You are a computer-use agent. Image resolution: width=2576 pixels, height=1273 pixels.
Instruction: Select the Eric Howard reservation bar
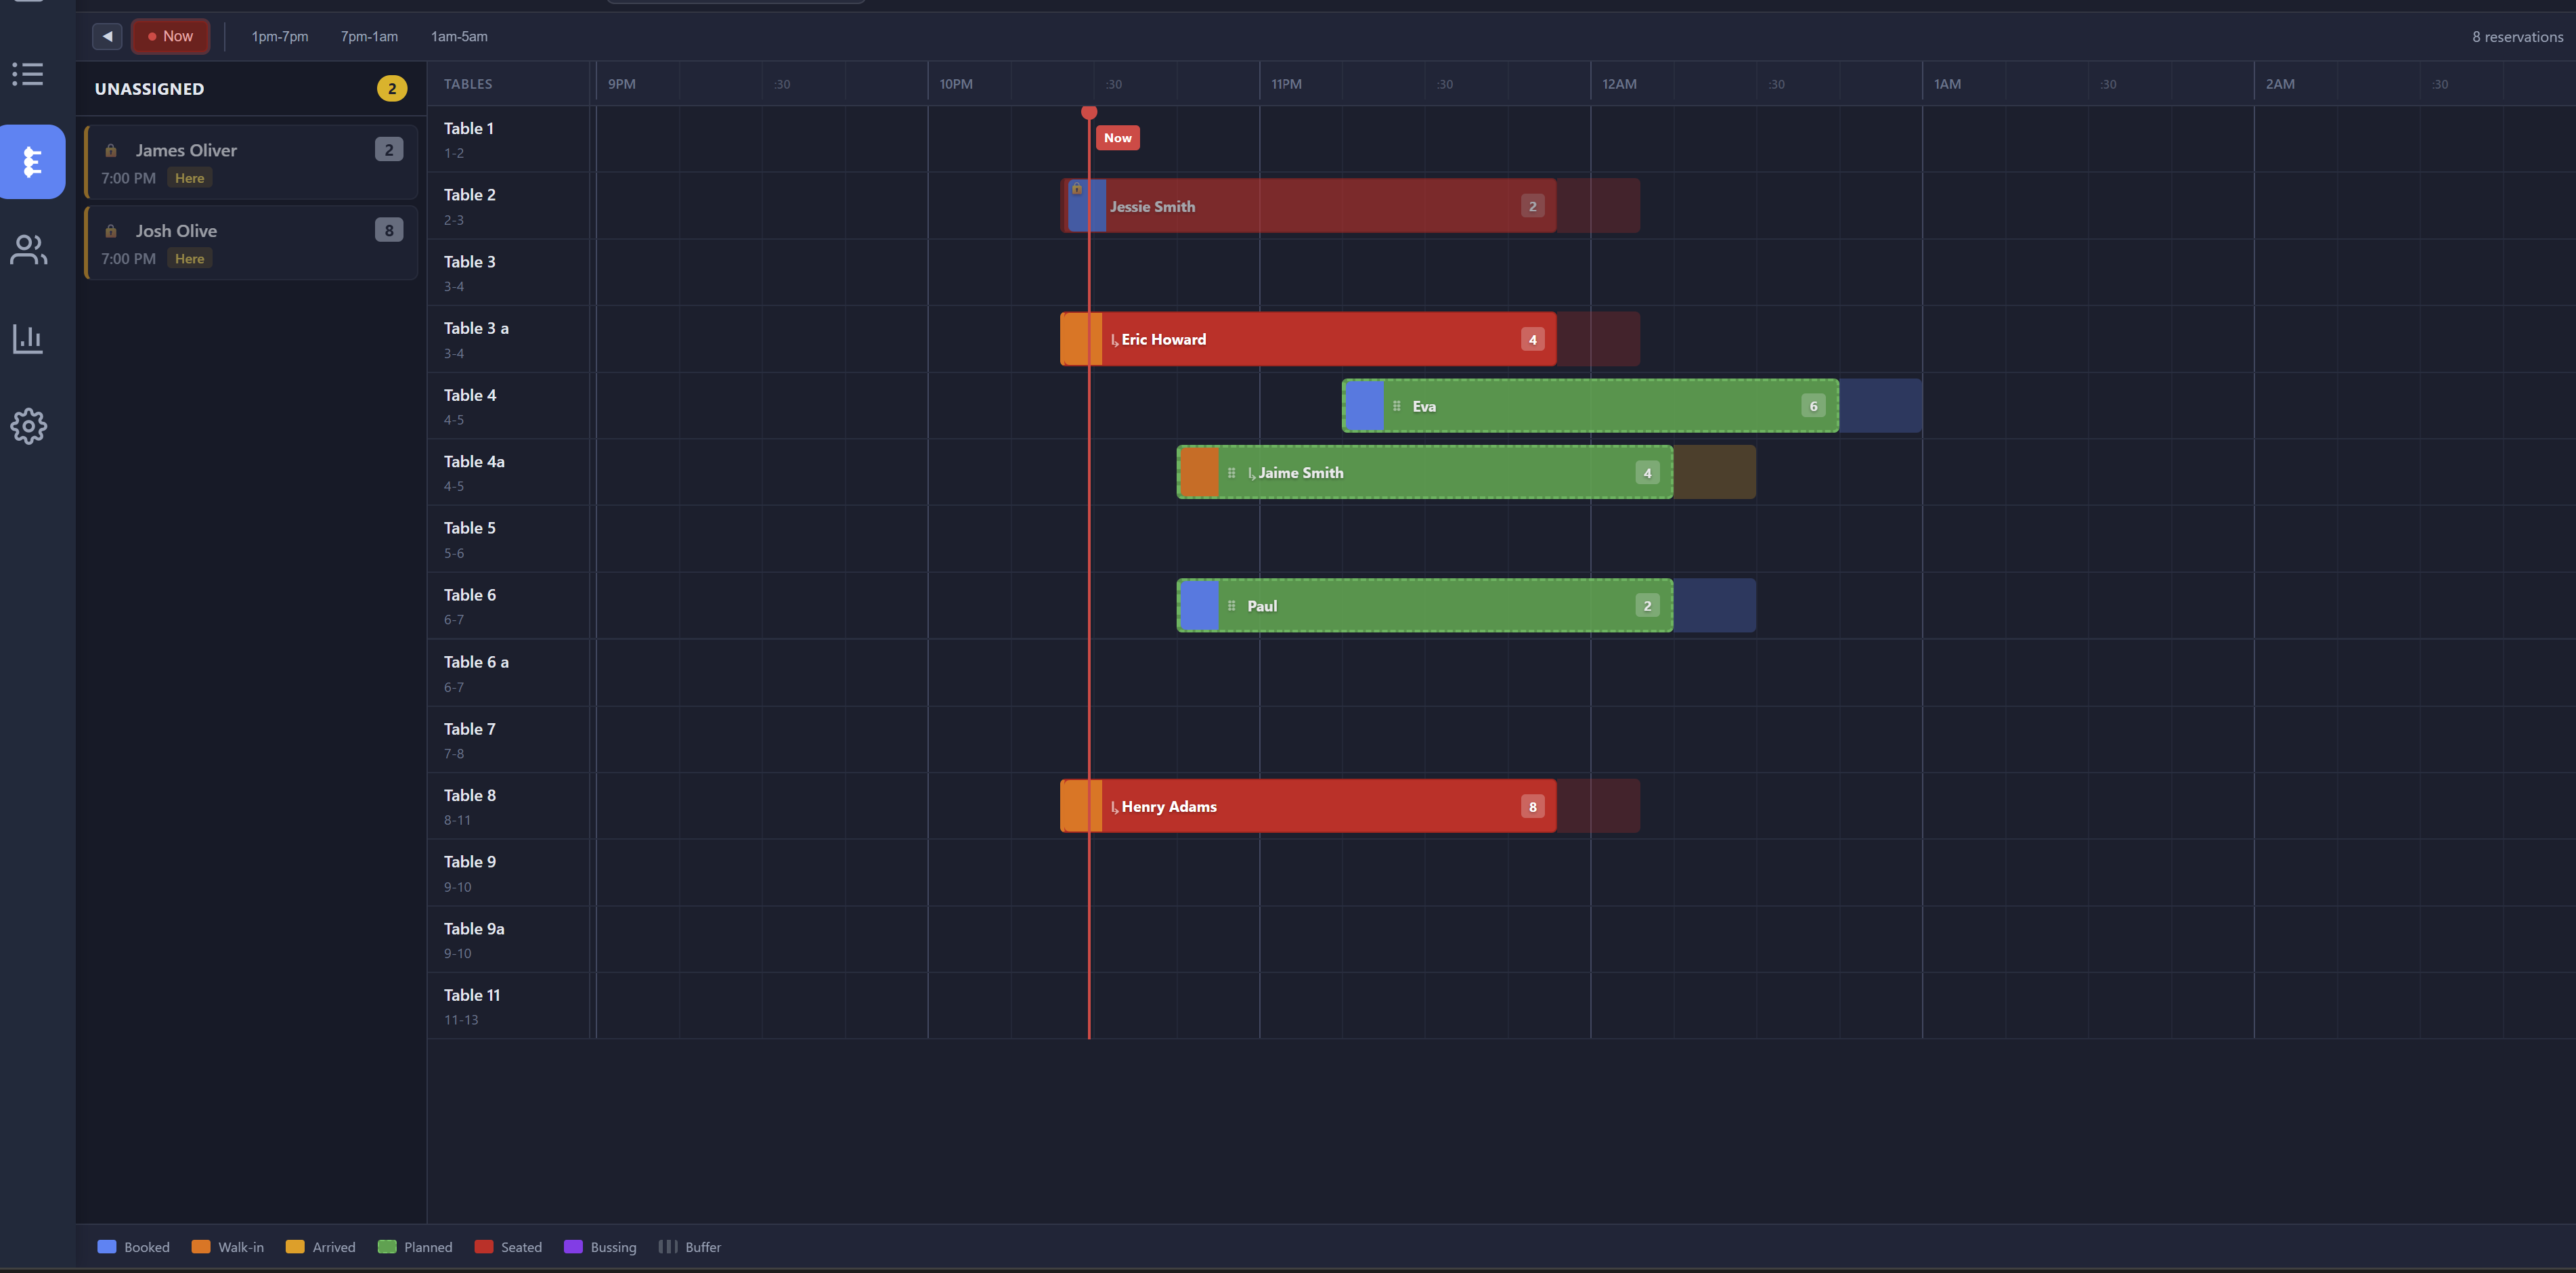pyautogui.click(x=1308, y=339)
